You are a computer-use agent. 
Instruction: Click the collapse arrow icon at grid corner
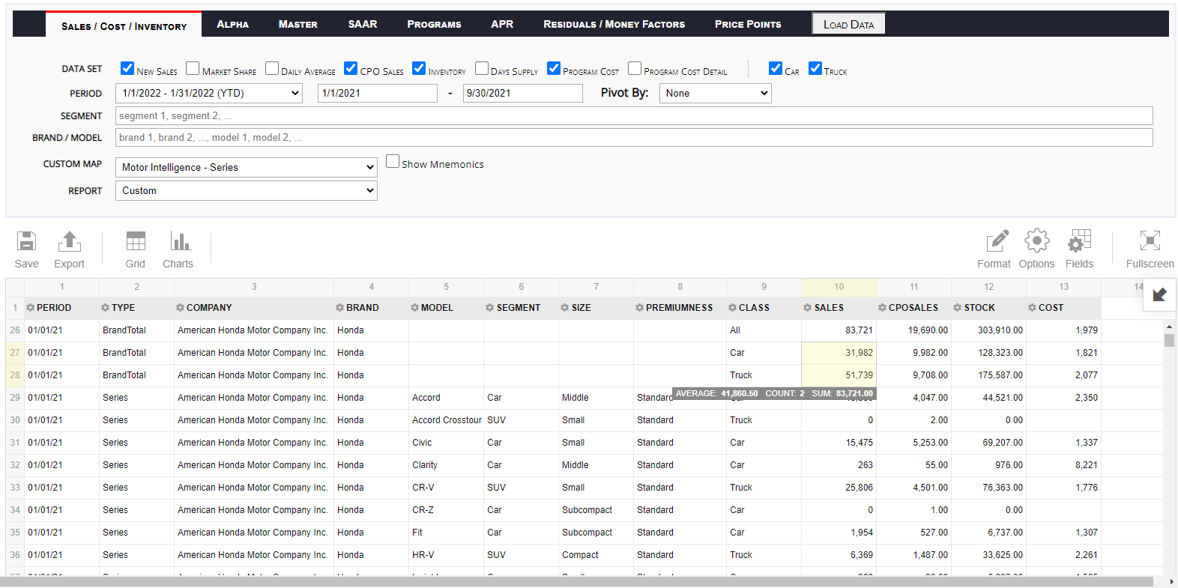[1159, 294]
